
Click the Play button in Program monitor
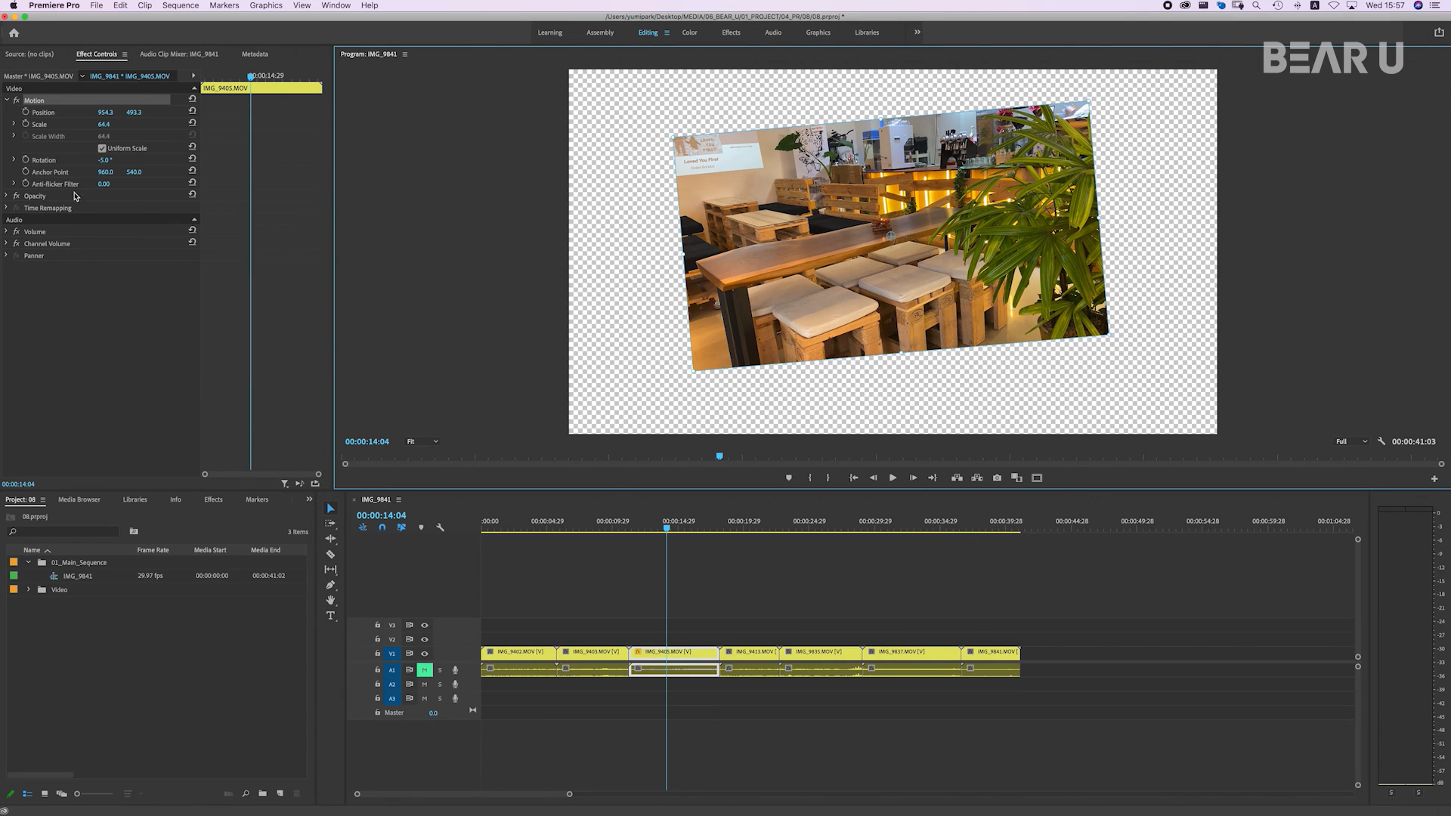893,478
